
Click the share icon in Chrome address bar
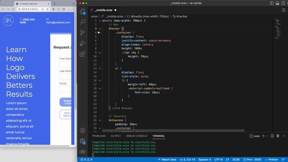43,9
